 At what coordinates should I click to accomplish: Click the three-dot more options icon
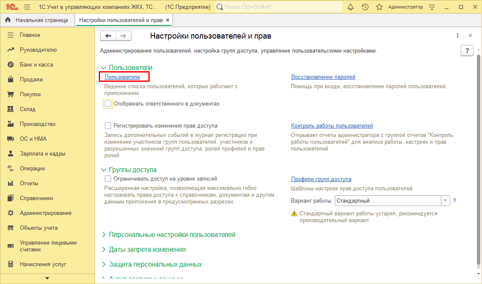point(457,36)
